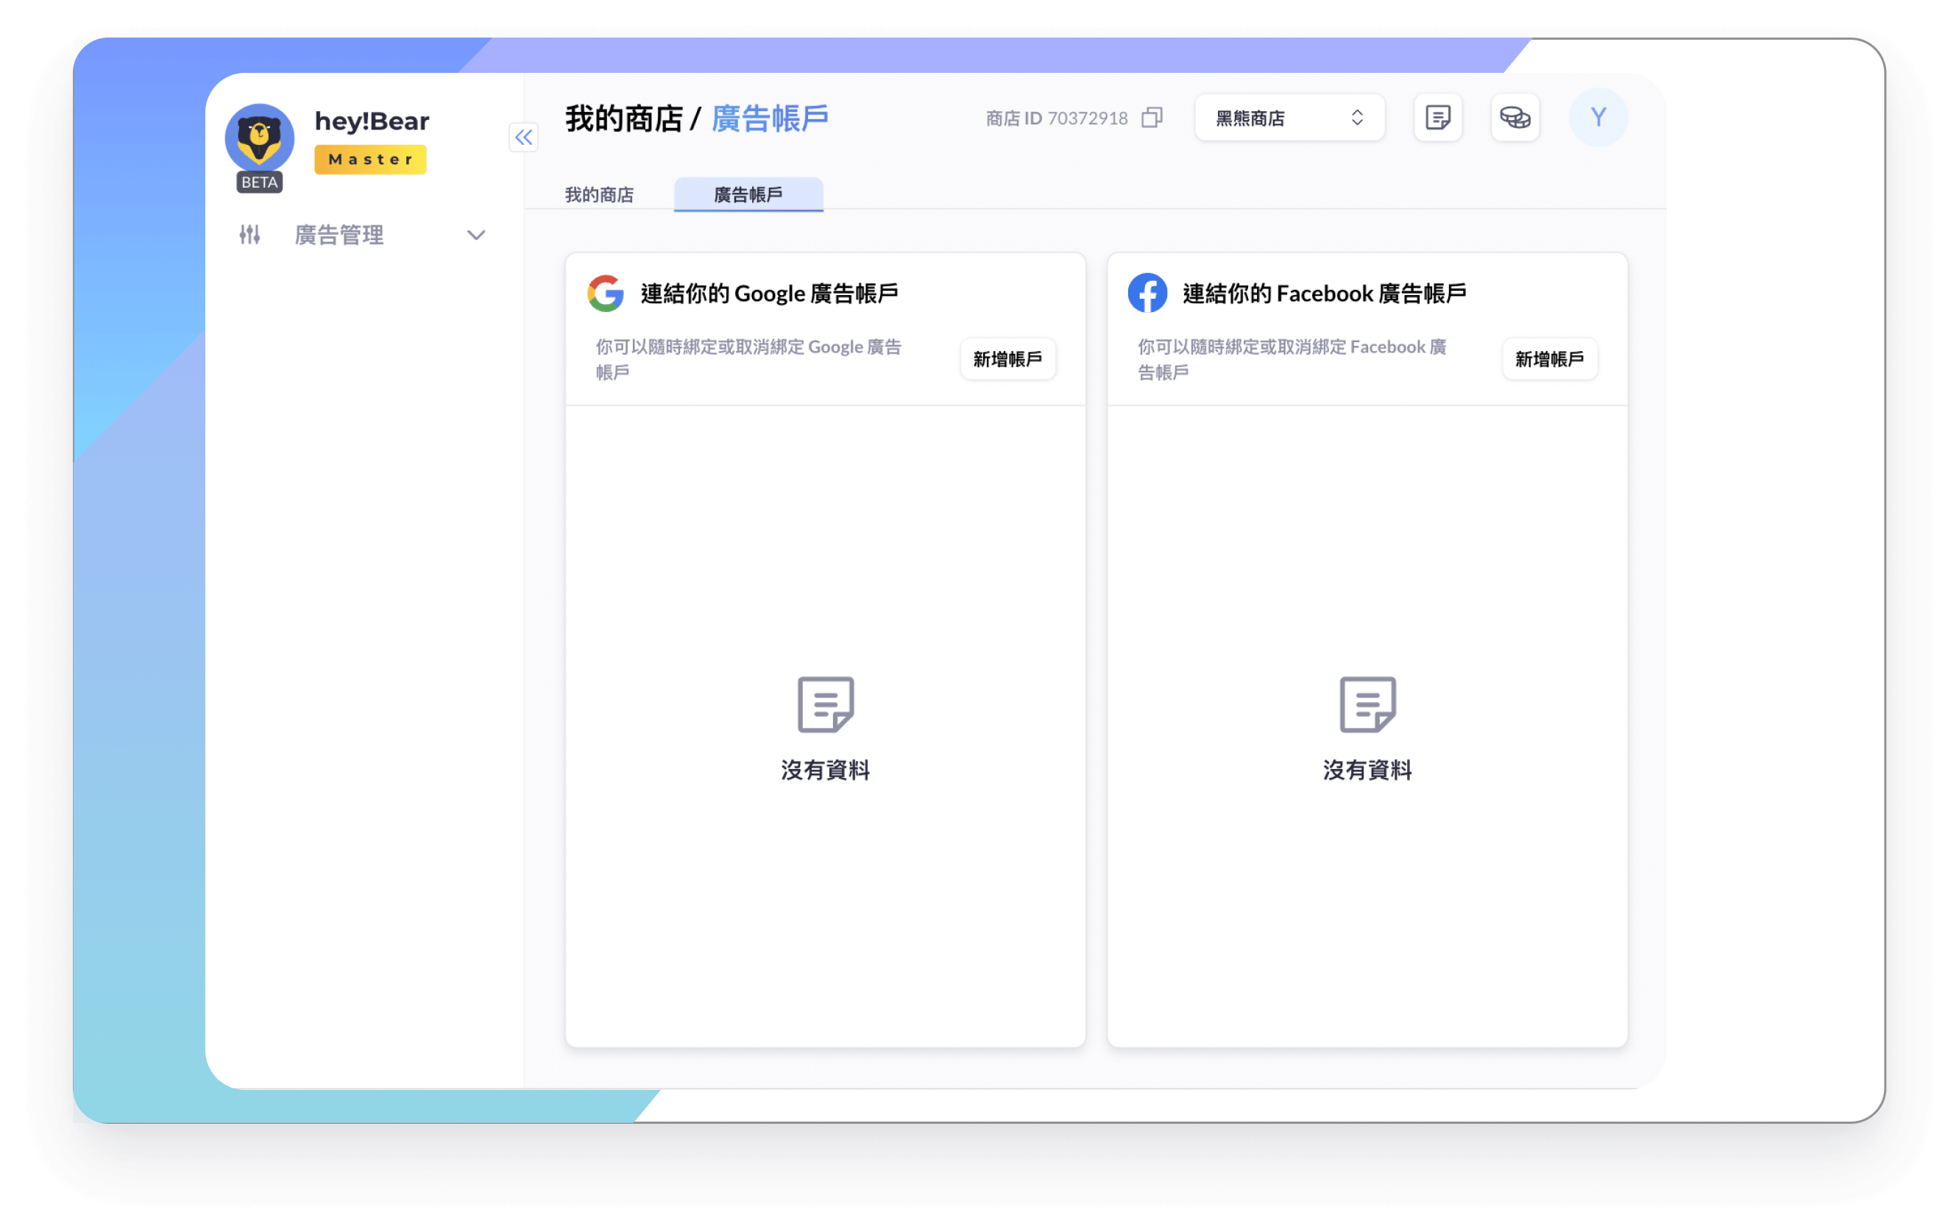Click the 廣告管理 sliders icon
1959x1232 pixels.
pyautogui.click(x=249, y=236)
